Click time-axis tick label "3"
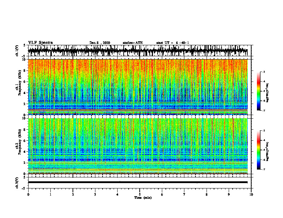 (x=95, y=194)
